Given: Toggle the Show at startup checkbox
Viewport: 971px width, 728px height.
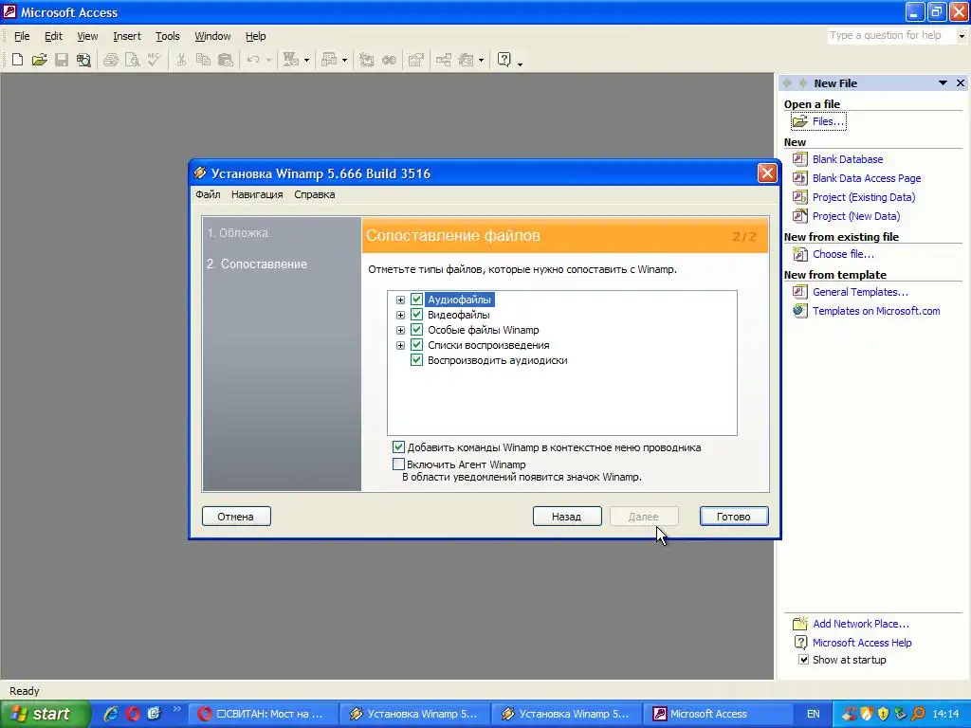Looking at the screenshot, I should (803, 660).
